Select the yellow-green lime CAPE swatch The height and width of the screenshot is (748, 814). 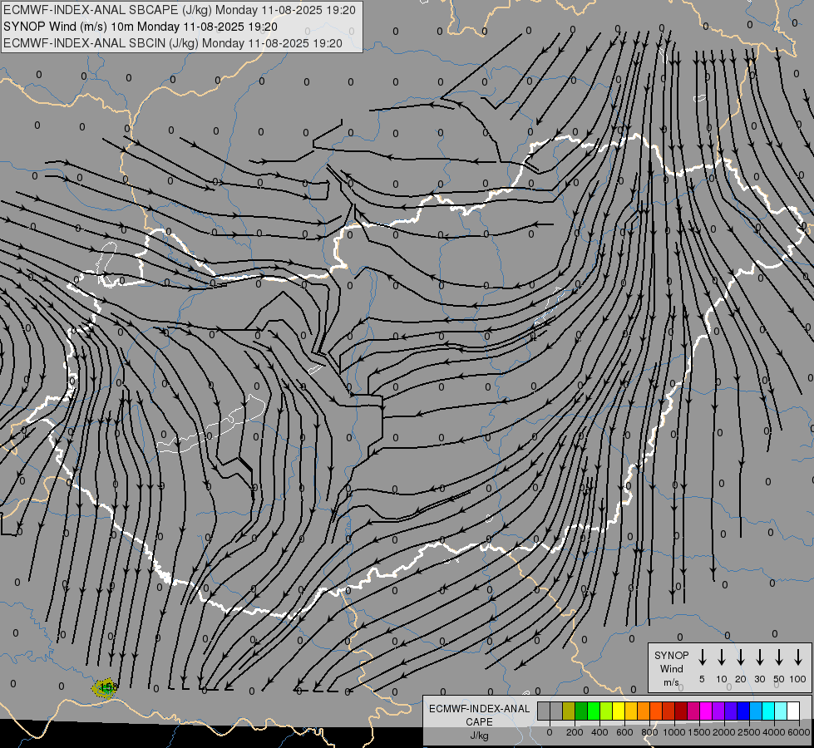[606, 711]
